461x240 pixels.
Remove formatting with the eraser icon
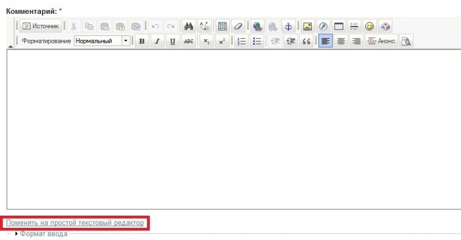[238, 26]
